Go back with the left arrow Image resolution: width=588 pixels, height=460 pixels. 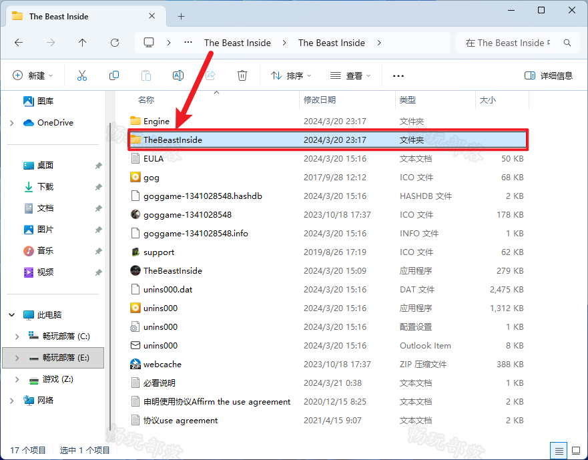tap(19, 43)
